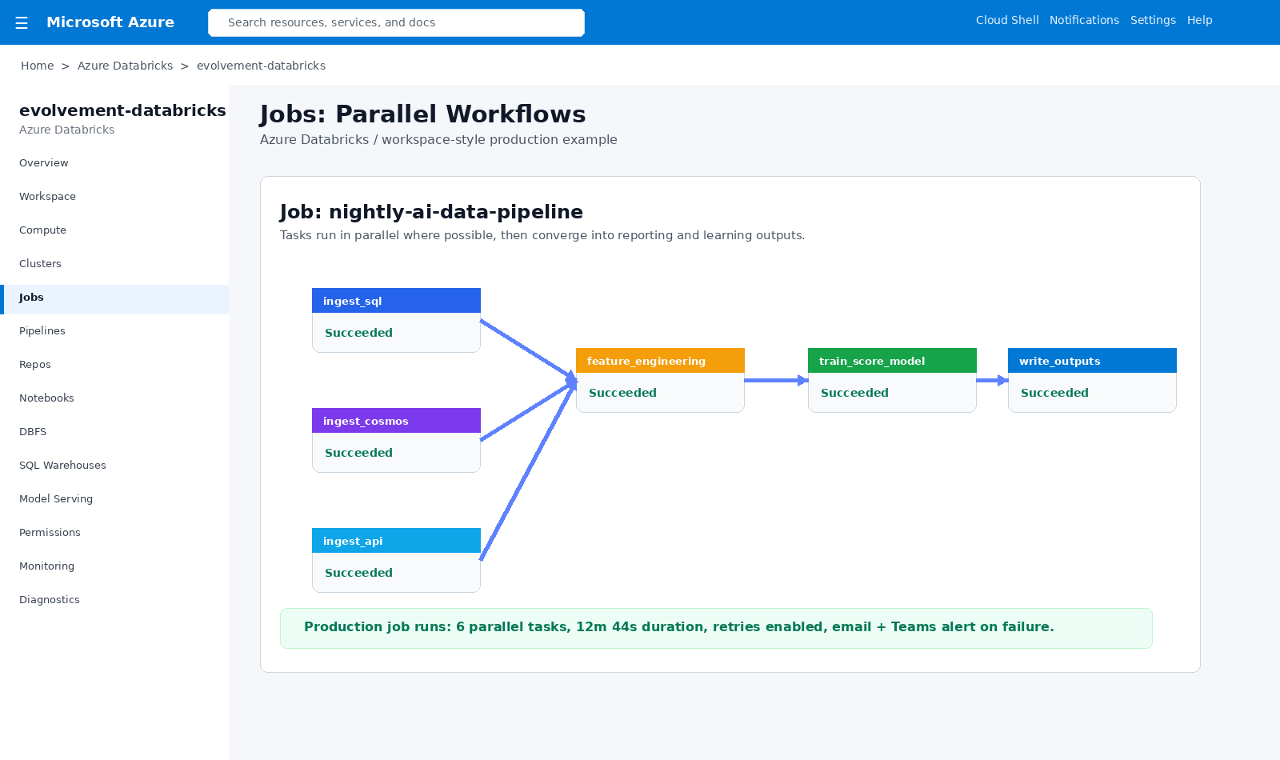Click the train_score_model task header
Image resolution: width=1280 pixels, height=760 pixels.
click(892, 361)
